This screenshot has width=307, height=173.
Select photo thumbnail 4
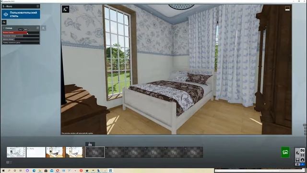pos(75,152)
